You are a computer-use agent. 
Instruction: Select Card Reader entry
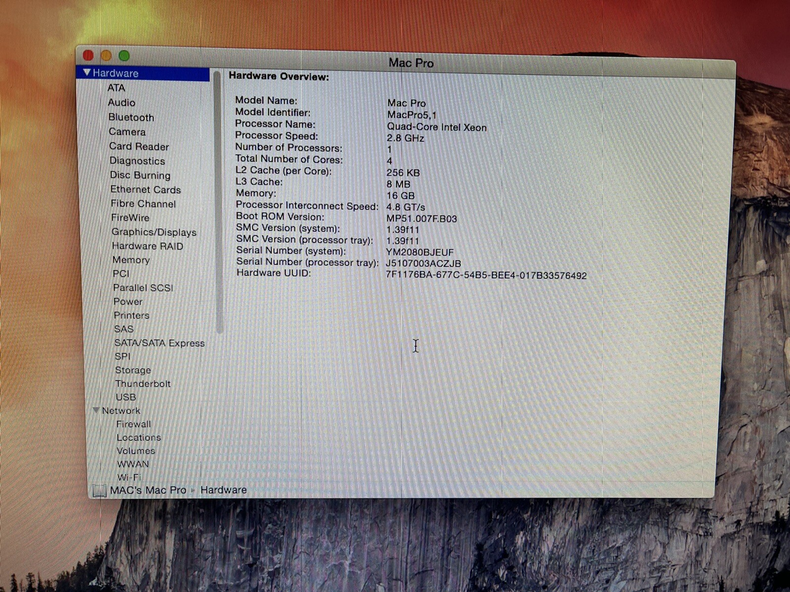pos(139,147)
